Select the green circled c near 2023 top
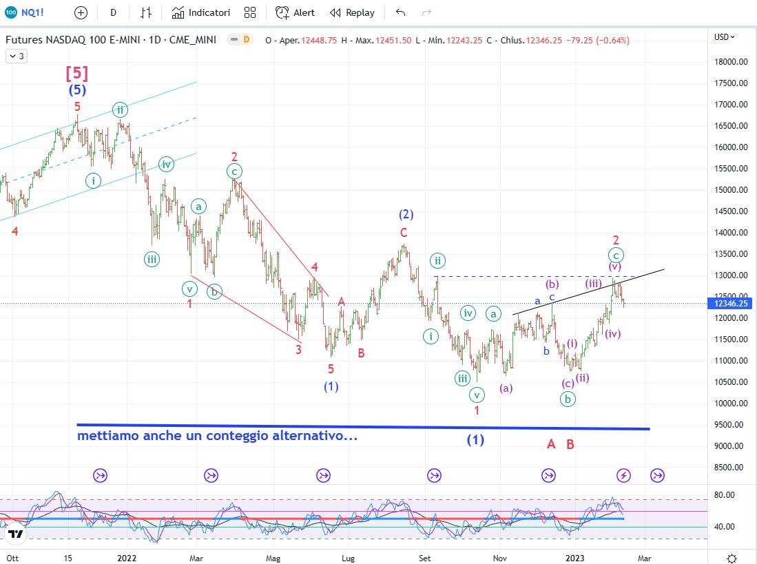Image resolution: width=757 pixels, height=564 pixels. tap(616, 255)
